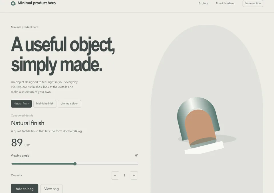Viewport: 274px width, 193px height.
Task: Decrease quantity with minus button
Action: tap(115, 175)
